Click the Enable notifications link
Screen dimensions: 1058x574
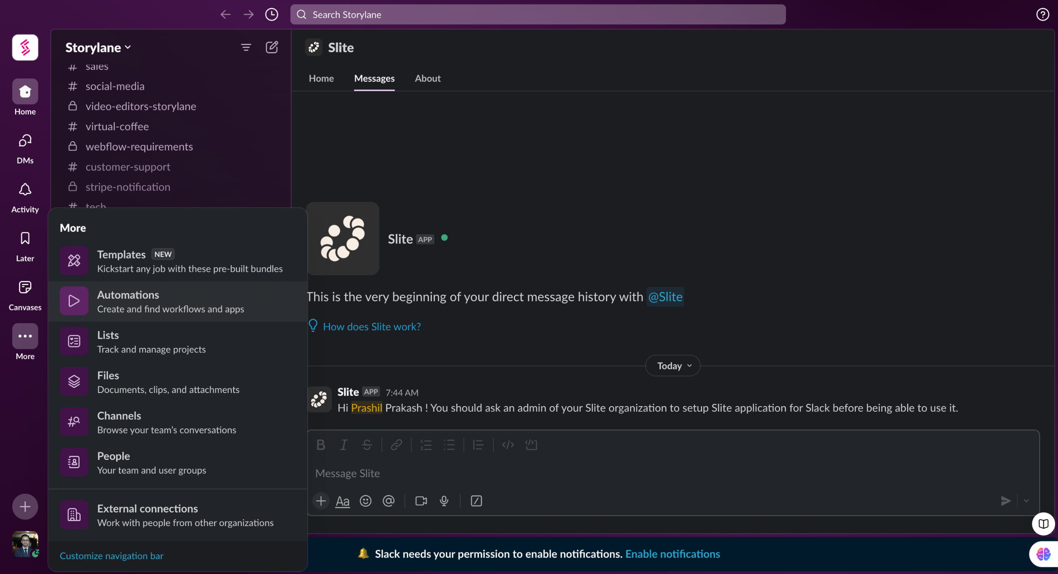(x=672, y=554)
